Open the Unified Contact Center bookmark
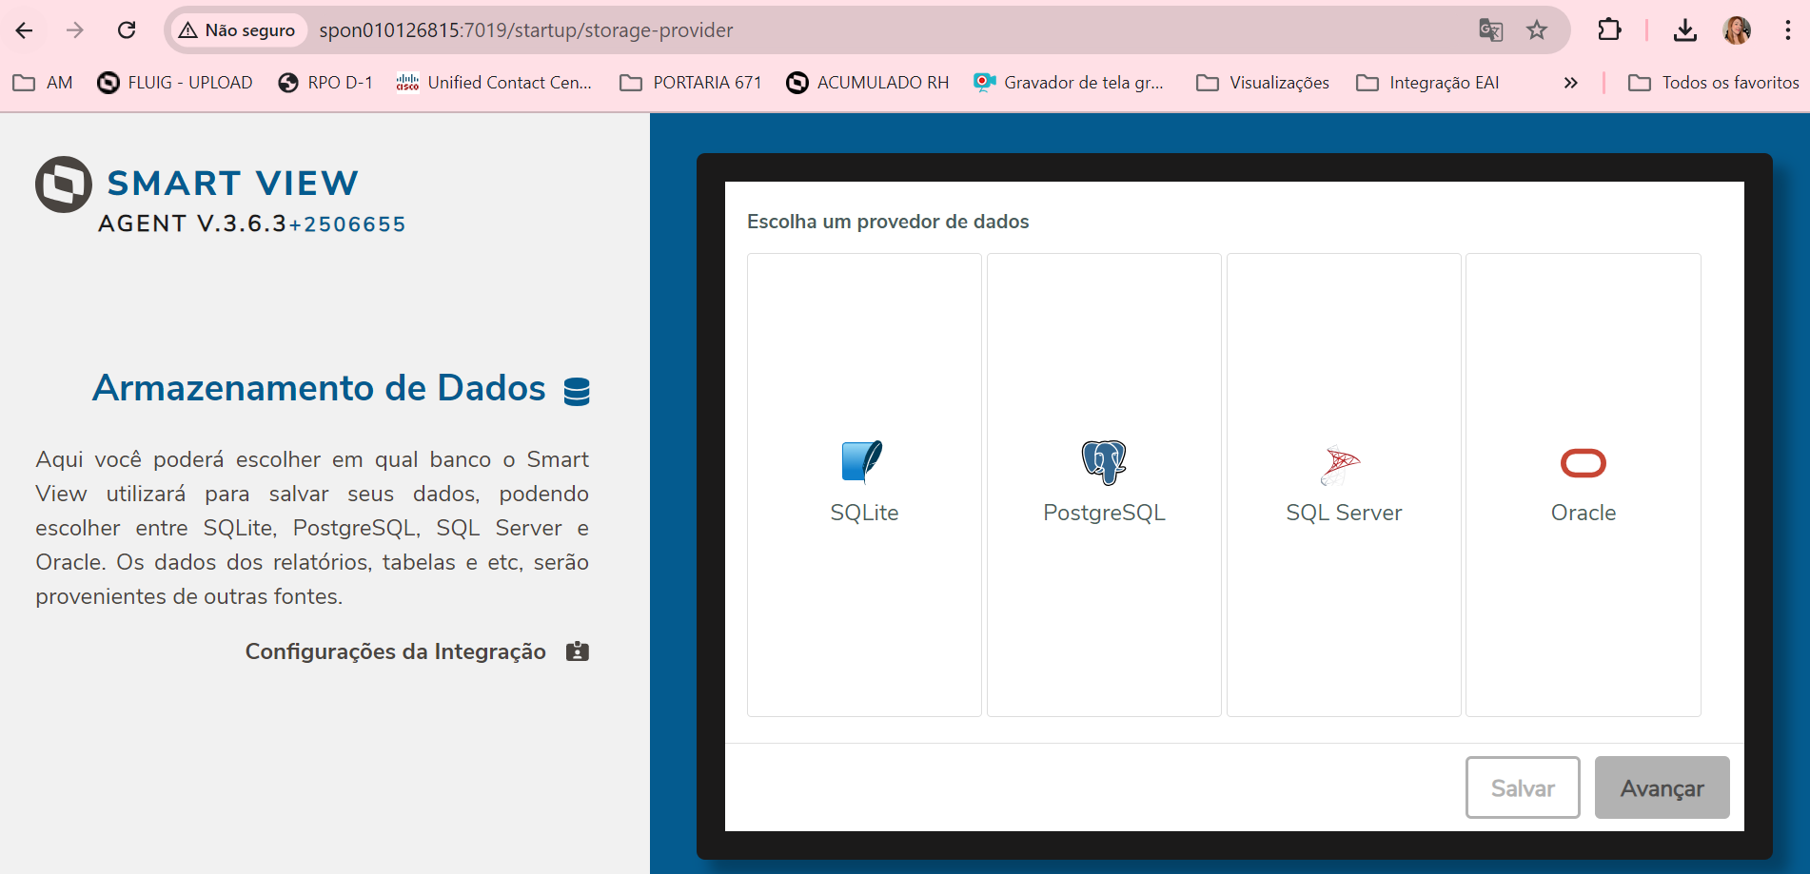 point(494,83)
